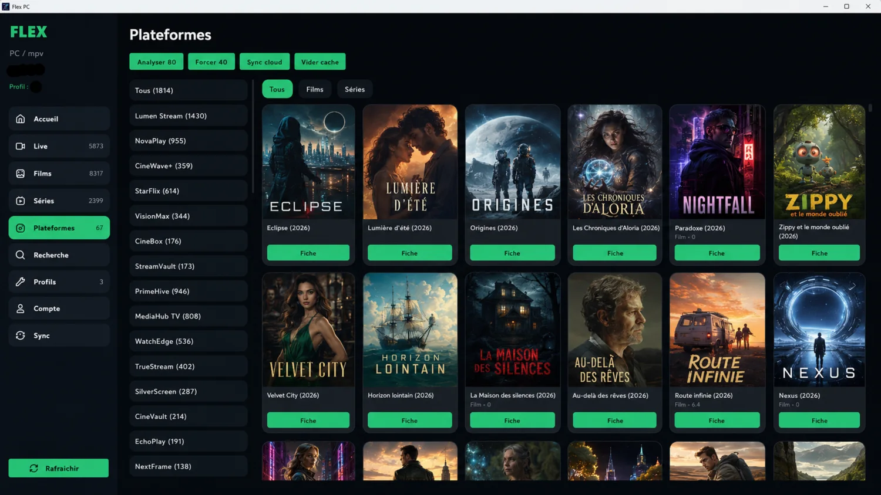Viewport: 881px width, 495px height.
Task: Open Fiche for Horizon lointain (2026)
Action: pyautogui.click(x=410, y=421)
